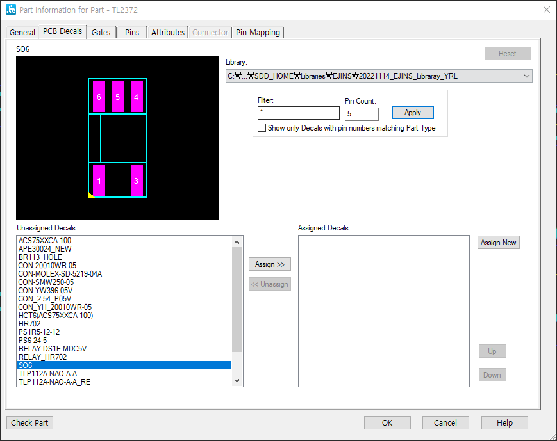Switch to the Pin Mapping tab

click(258, 32)
